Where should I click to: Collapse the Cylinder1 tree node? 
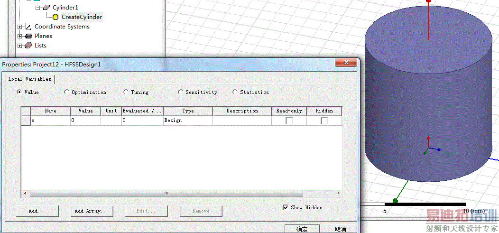pos(38,7)
